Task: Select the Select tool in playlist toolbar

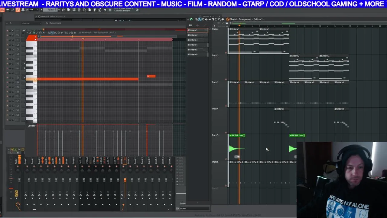Action: click(x=216, y=19)
